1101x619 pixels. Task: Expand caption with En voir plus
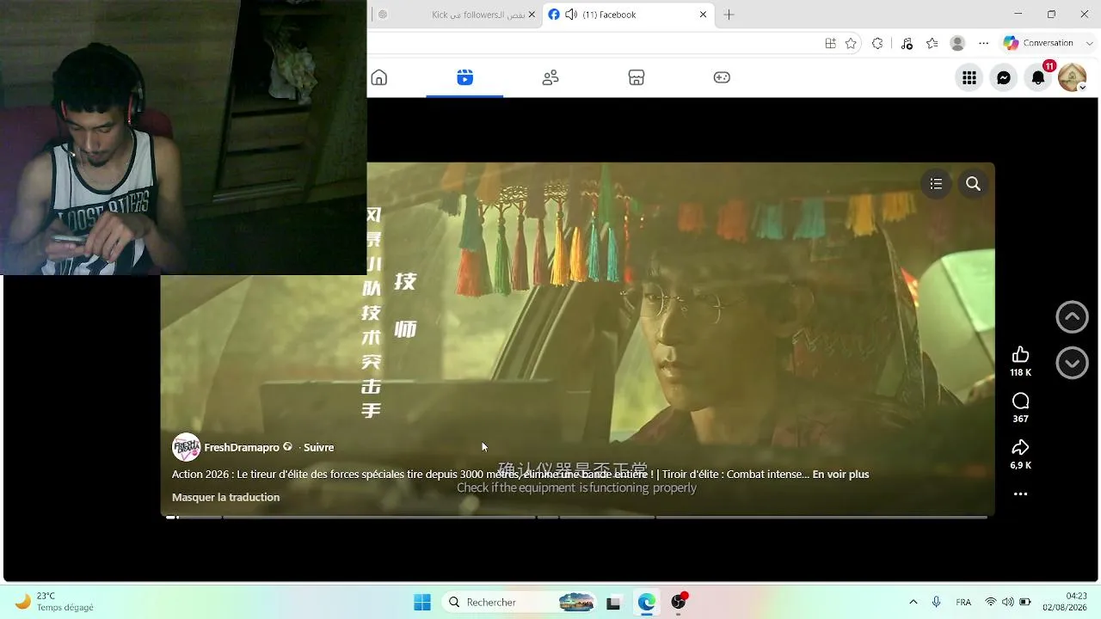click(840, 475)
